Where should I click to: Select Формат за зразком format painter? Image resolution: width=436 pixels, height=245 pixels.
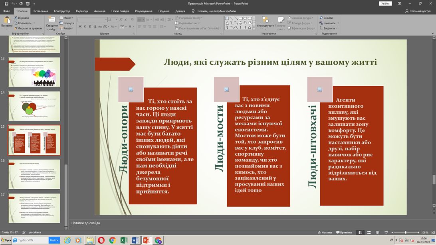30,28
